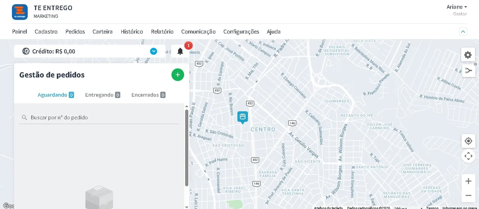The image size is (479, 209).
Task: Add a new order with green plus
Action: (178, 75)
